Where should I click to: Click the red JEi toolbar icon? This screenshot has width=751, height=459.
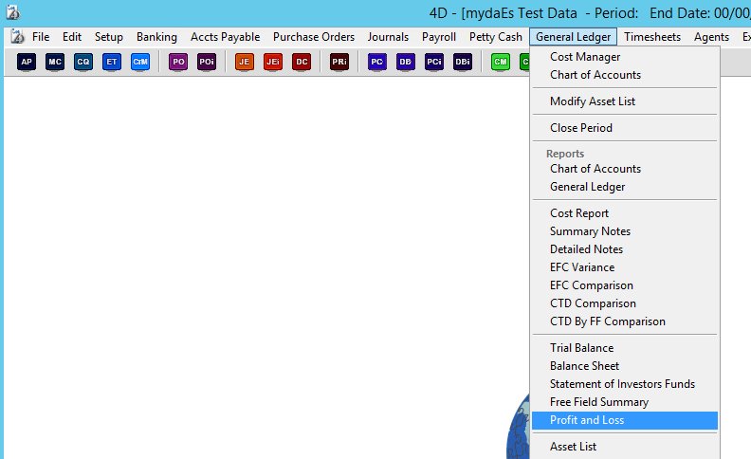point(273,62)
